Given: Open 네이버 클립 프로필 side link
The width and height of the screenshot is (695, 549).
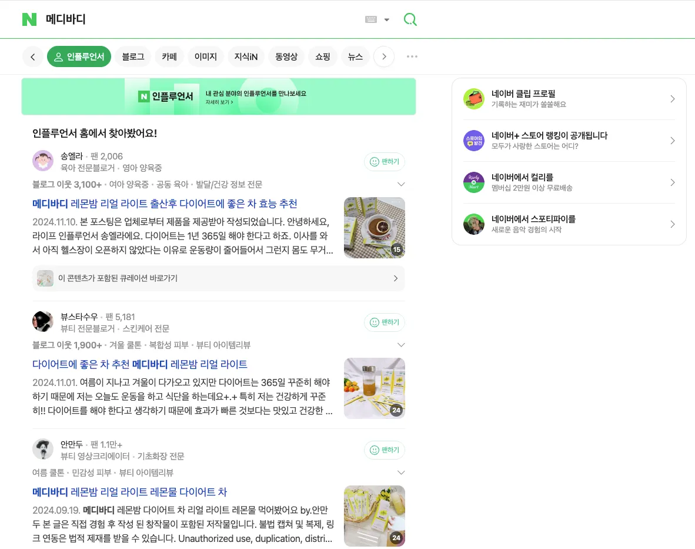Looking at the screenshot, I should [x=569, y=99].
